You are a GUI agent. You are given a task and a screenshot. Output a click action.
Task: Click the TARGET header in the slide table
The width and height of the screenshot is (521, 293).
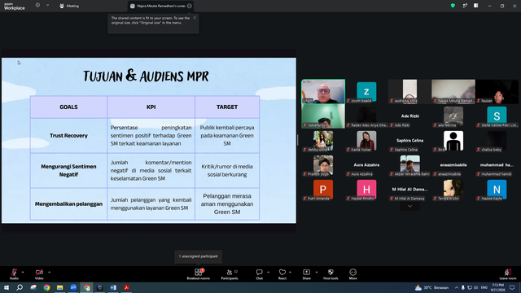227,107
